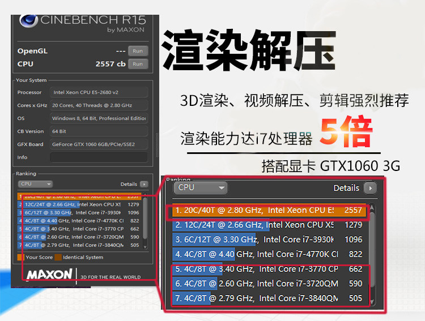The image size is (425, 321).
Task: Select enlarged row 4 i7-4770K scoring 822
Action: coord(269,254)
